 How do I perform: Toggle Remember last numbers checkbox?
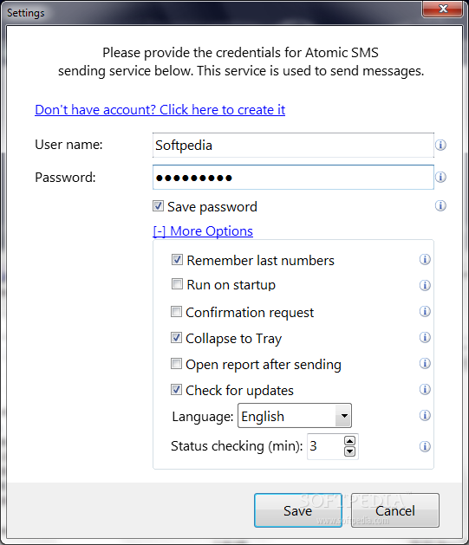177,260
